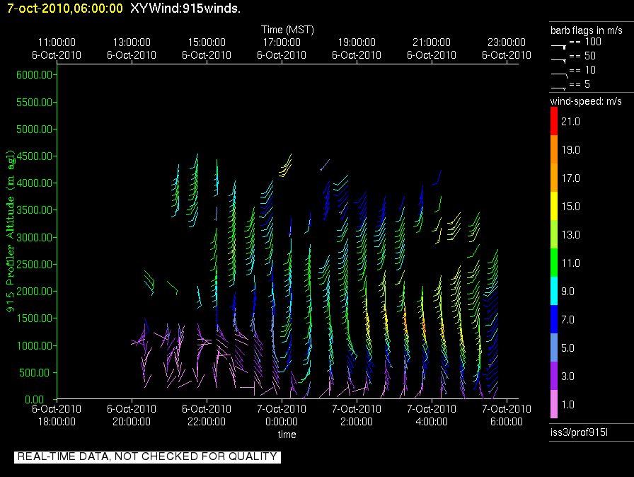The image size is (634, 477).
Task: Click the 6000.00 altitude tick label
Action: pos(35,75)
